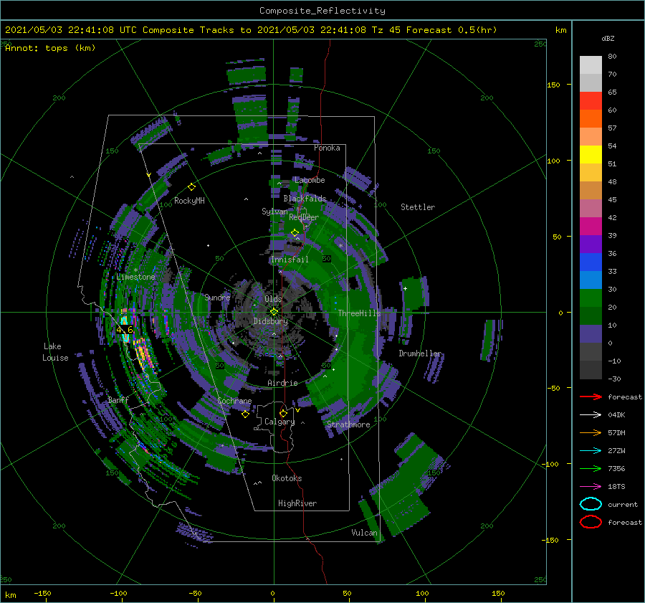This screenshot has width=645, height=603.
Task: Click the RockyMH label
Action: tap(189, 201)
